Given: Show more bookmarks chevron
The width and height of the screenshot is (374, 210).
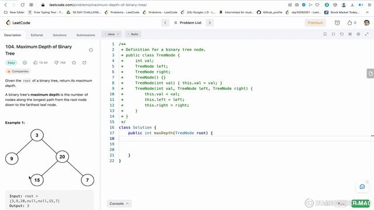Looking at the screenshot, I should pos(368,12).
